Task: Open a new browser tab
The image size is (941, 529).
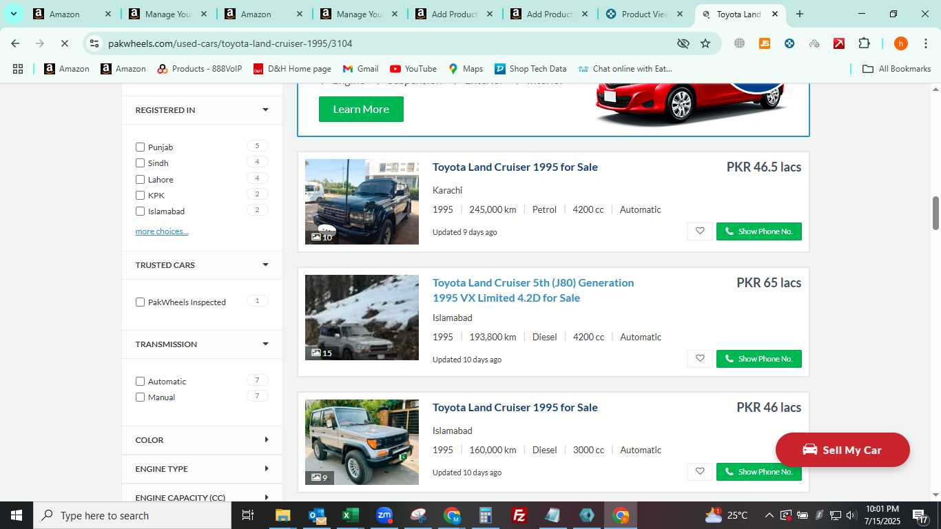Action: pyautogui.click(x=799, y=14)
